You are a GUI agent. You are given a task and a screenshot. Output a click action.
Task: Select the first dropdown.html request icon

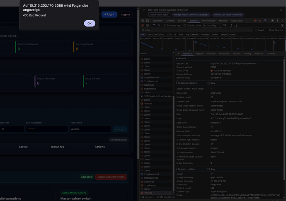click(142, 77)
